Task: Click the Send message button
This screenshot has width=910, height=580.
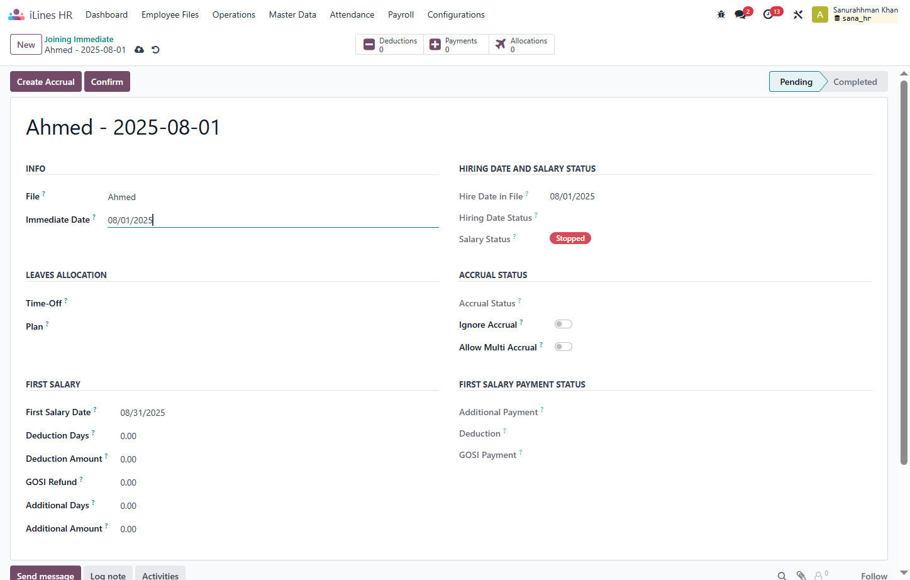Action: tap(45, 573)
